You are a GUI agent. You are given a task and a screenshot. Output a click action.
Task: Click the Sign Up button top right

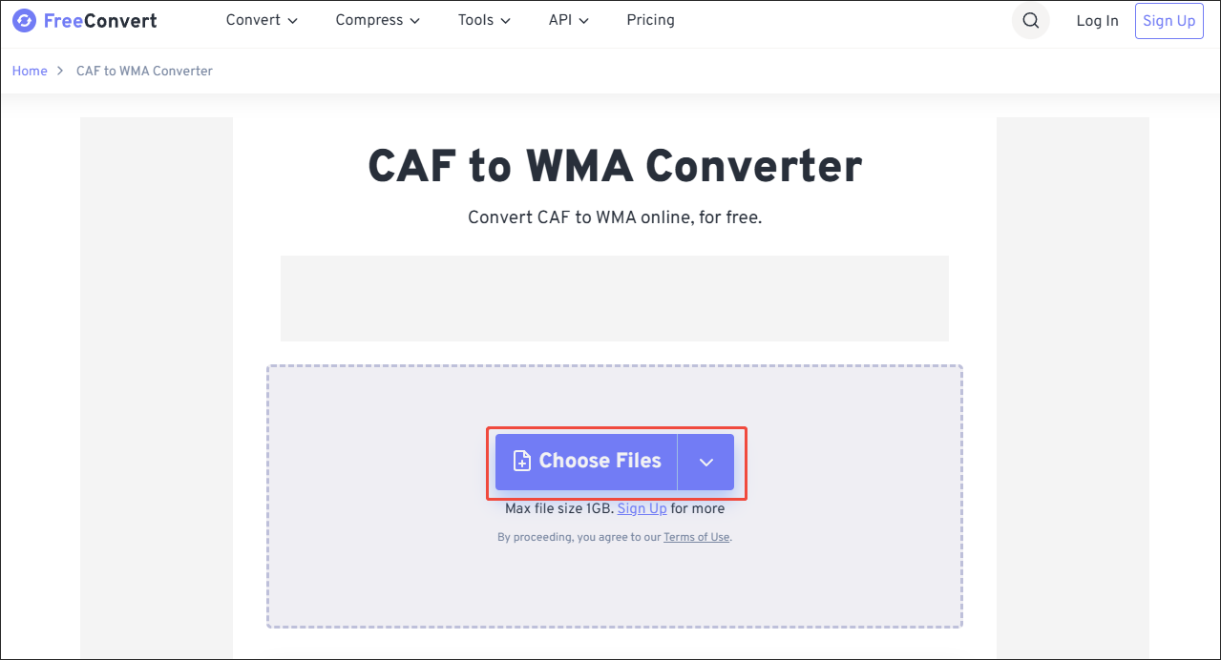coord(1168,20)
